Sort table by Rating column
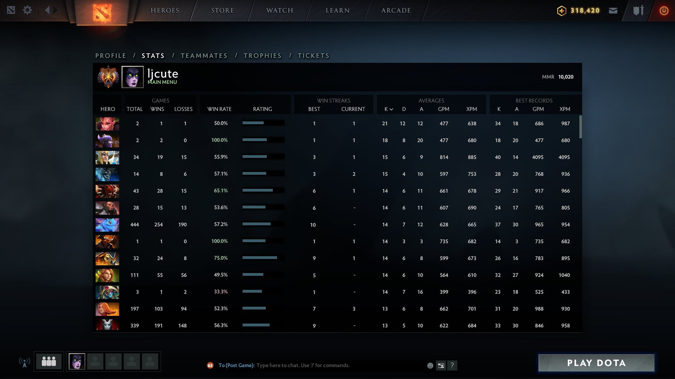The image size is (675, 379). (263, 109)
